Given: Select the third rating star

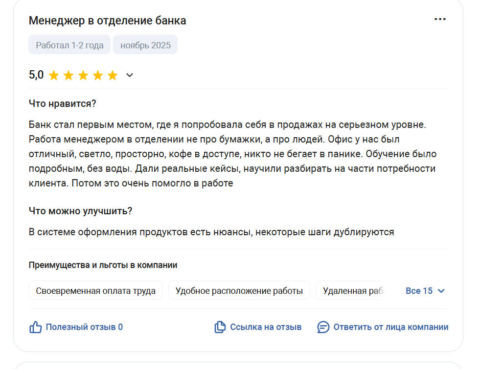Looking at the screenshot, I should (x=83, y=75).
